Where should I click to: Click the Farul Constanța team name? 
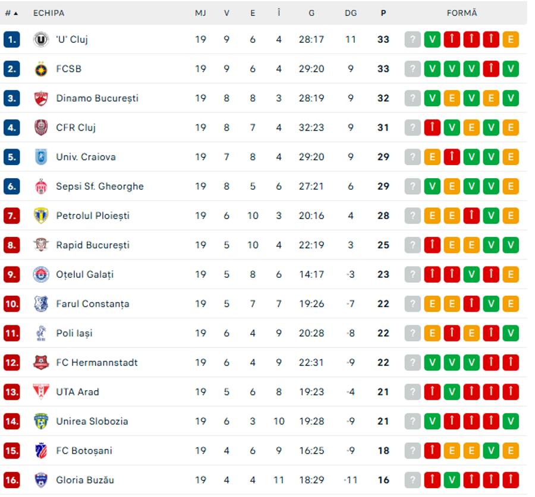point(93,304)
